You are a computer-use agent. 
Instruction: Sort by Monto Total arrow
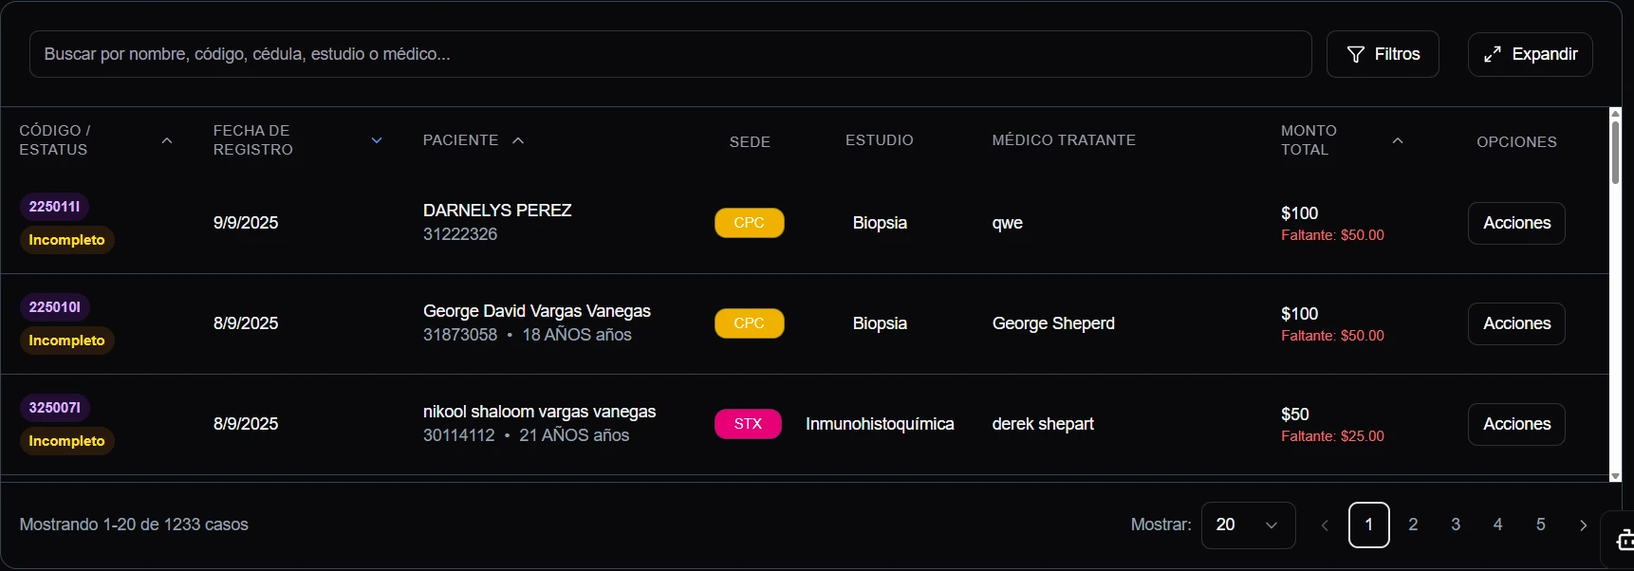(x=1398, y=140)
